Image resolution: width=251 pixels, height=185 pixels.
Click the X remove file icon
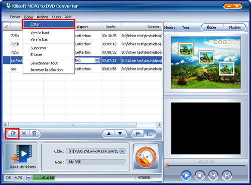pos(24,134)
